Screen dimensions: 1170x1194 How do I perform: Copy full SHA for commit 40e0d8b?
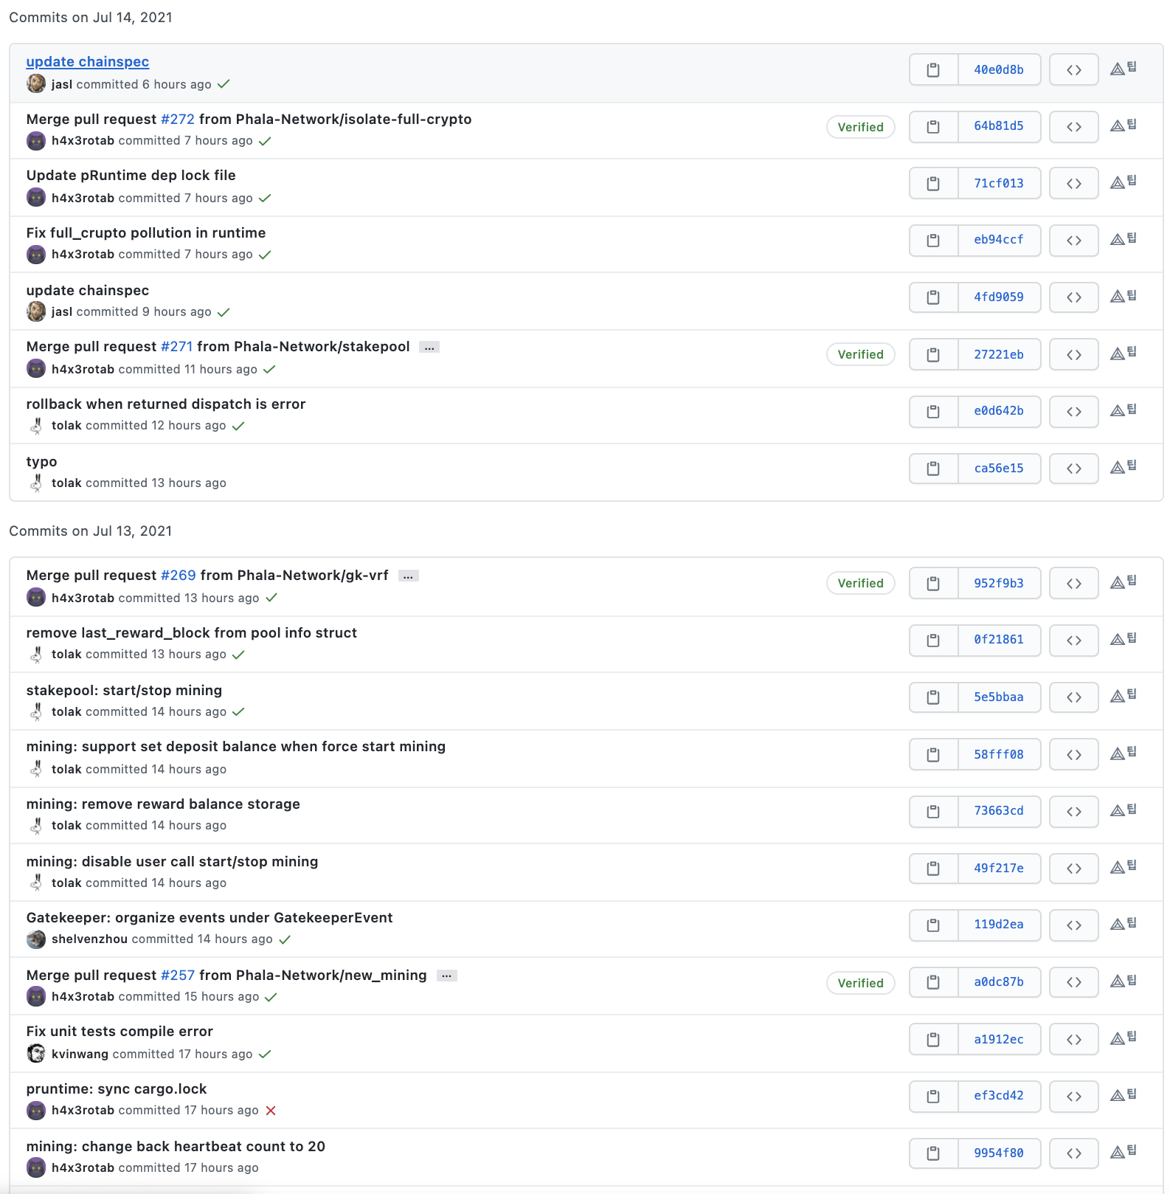pyautogui.click(x=933, y=70)
